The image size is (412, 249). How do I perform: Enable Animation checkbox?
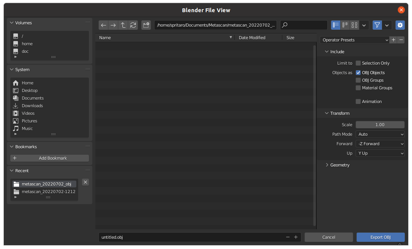358,102
